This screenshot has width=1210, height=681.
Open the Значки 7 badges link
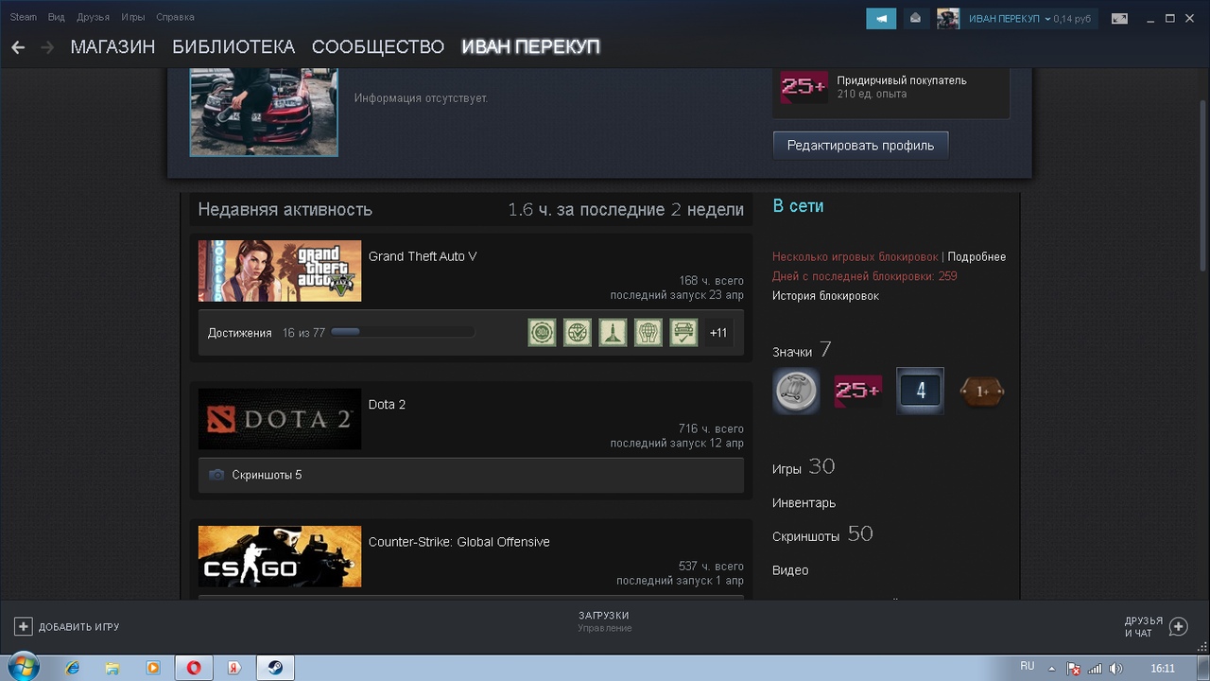click(802, 351)
